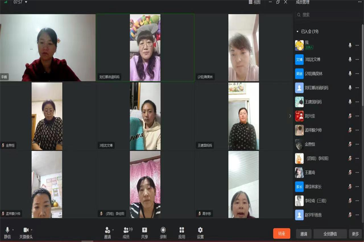
Task: Click the avatar of (2组)商昊林 in the member list
Action: click(299, 74)
